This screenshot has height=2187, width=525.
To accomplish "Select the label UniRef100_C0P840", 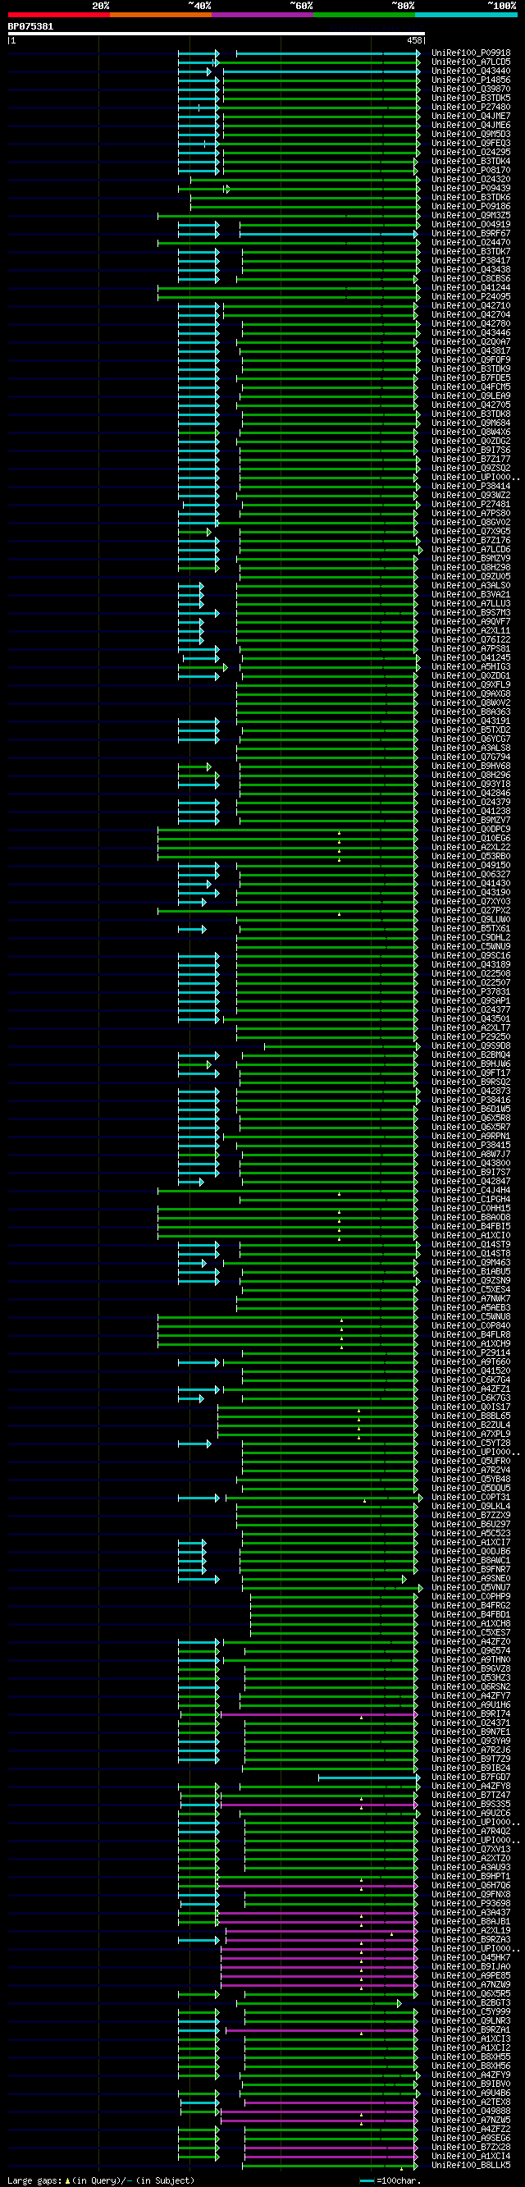I will coord(471,1326).
